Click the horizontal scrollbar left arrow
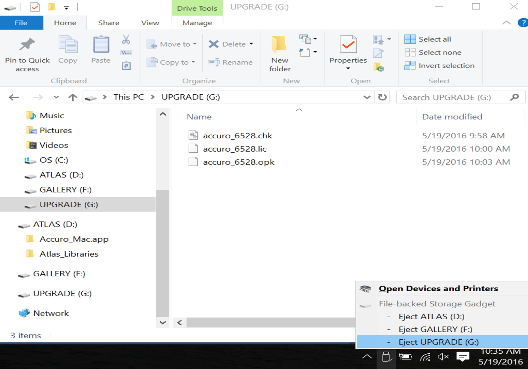Viewport: 528px width, 369px height. pyautogui.click(x=179, y=322)
